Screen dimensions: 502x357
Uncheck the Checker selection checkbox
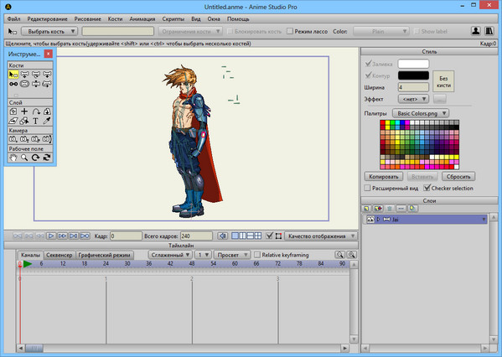(x=427, y=188)
